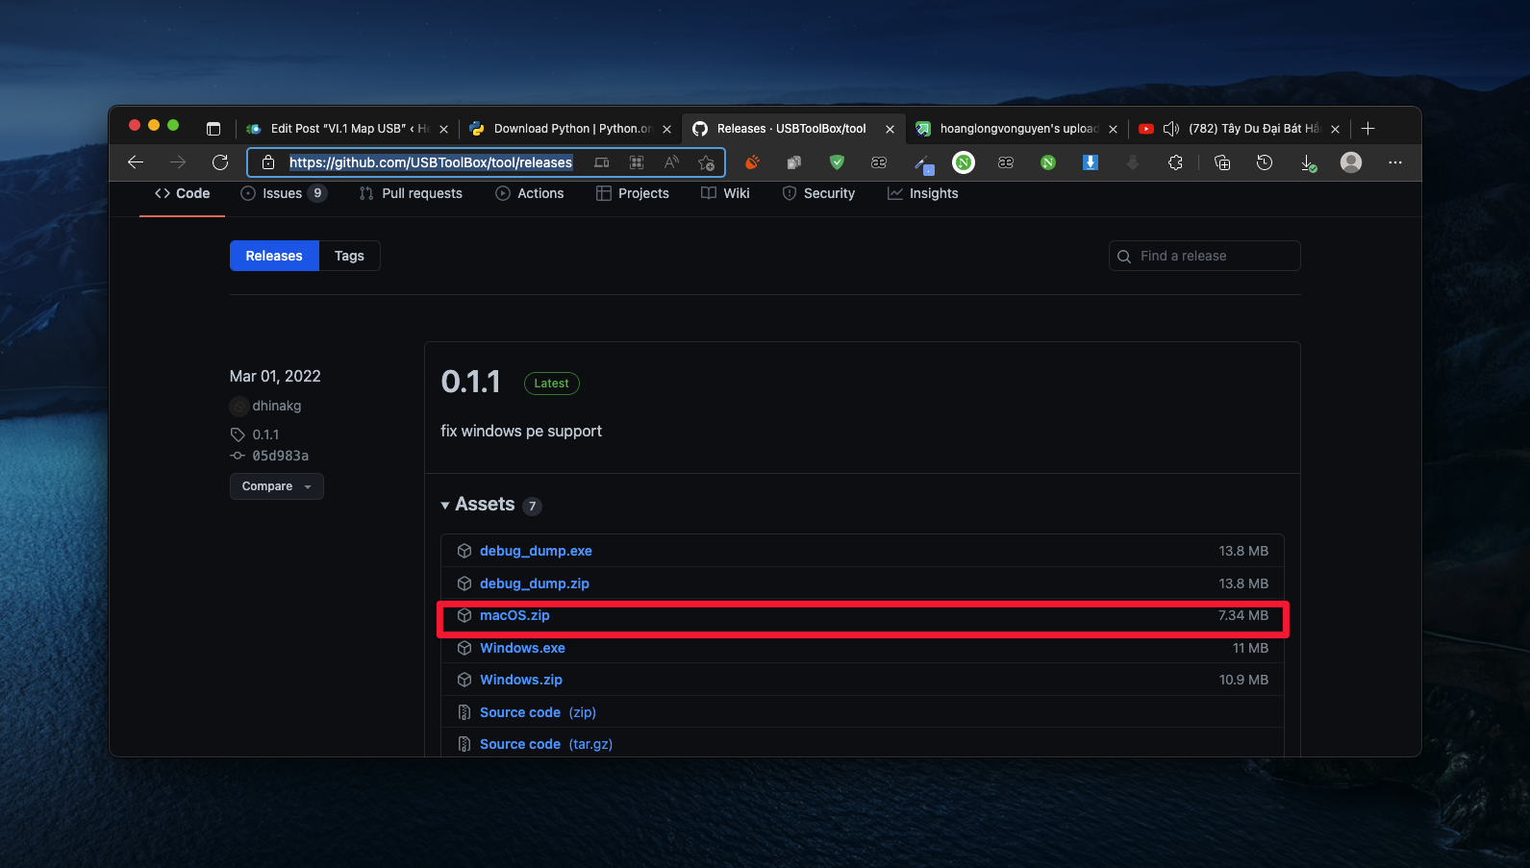Screen dimensions: 1530x868
Task: Open browser settings ellipsis menu
Action: coord(1394,162)
